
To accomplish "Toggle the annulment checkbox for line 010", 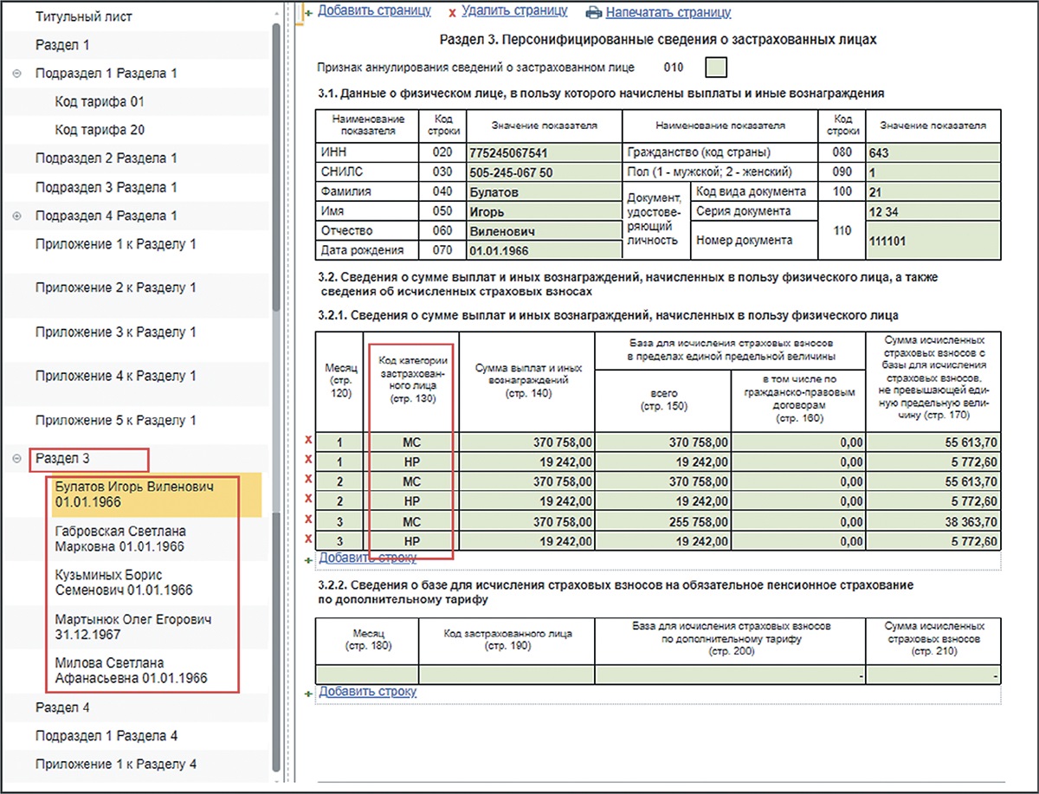I will (716, 67).
